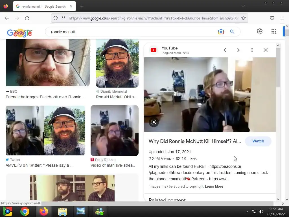The image size is (289, 217).
Task: Click the Watch button
Action: coord(258,141)
